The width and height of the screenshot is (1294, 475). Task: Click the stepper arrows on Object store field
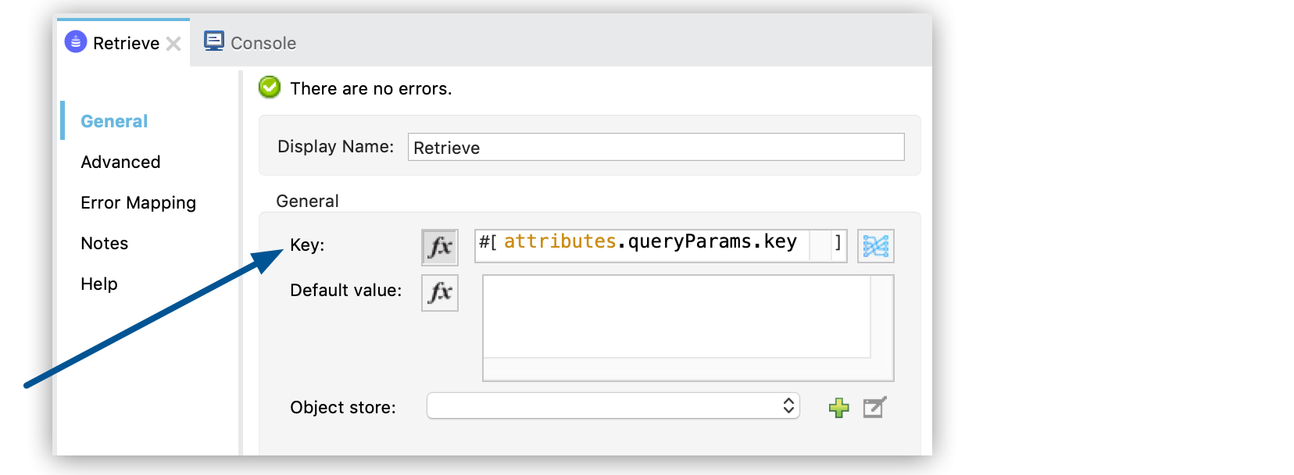click(x=788, y=405)
